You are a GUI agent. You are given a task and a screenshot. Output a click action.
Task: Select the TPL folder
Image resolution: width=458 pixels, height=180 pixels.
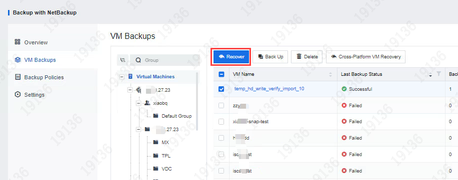[166, 156]
